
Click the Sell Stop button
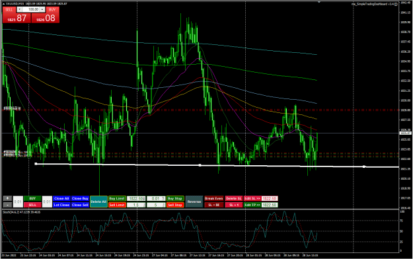click(175, 205)
